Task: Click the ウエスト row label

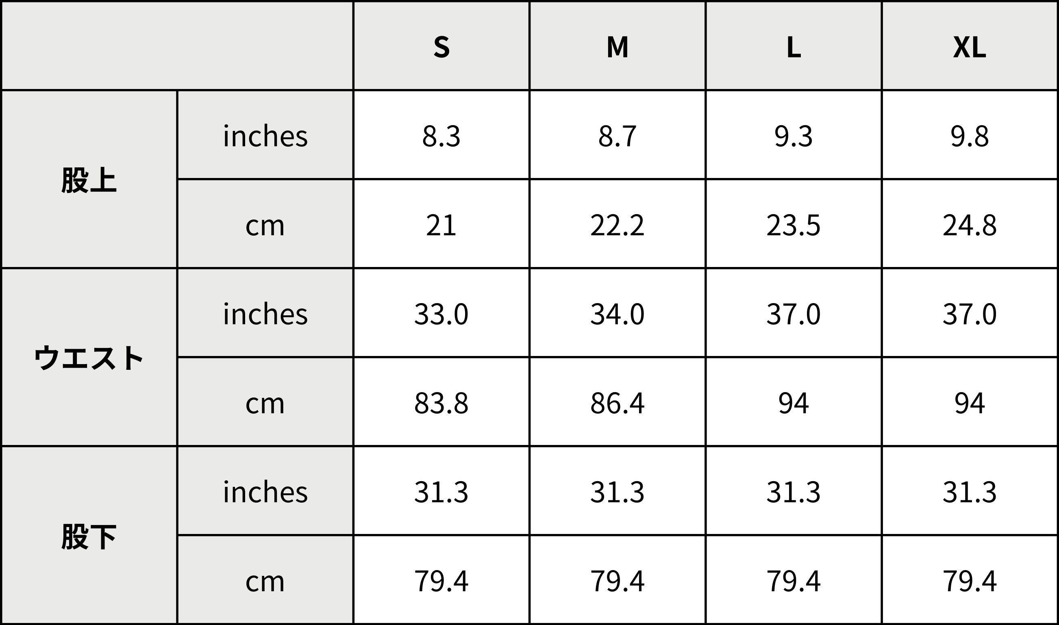Action: coord(89,358)
